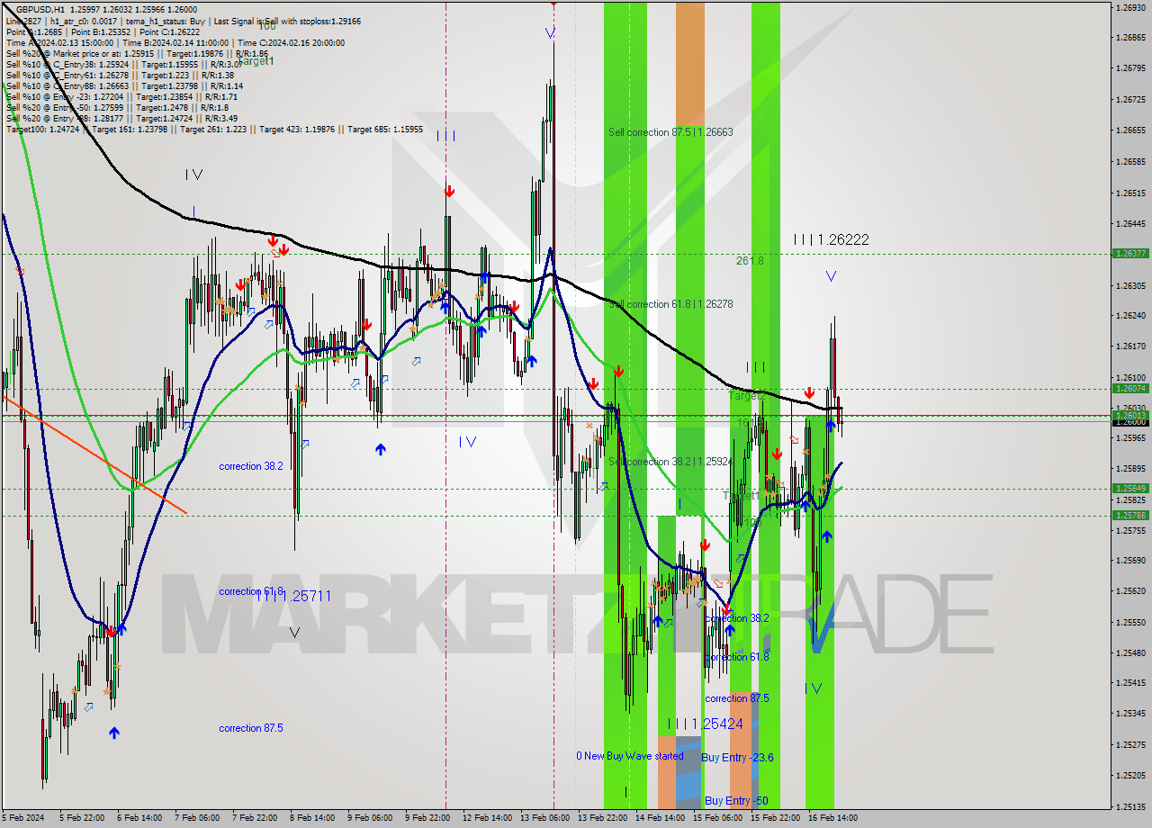Click the '9 Feb 22:00' time axis label

(x=427, y=818)
